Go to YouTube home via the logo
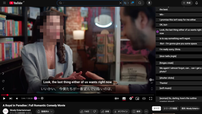Image resolution: width=202 pixels, height=114 pixels. coord(16,3)
